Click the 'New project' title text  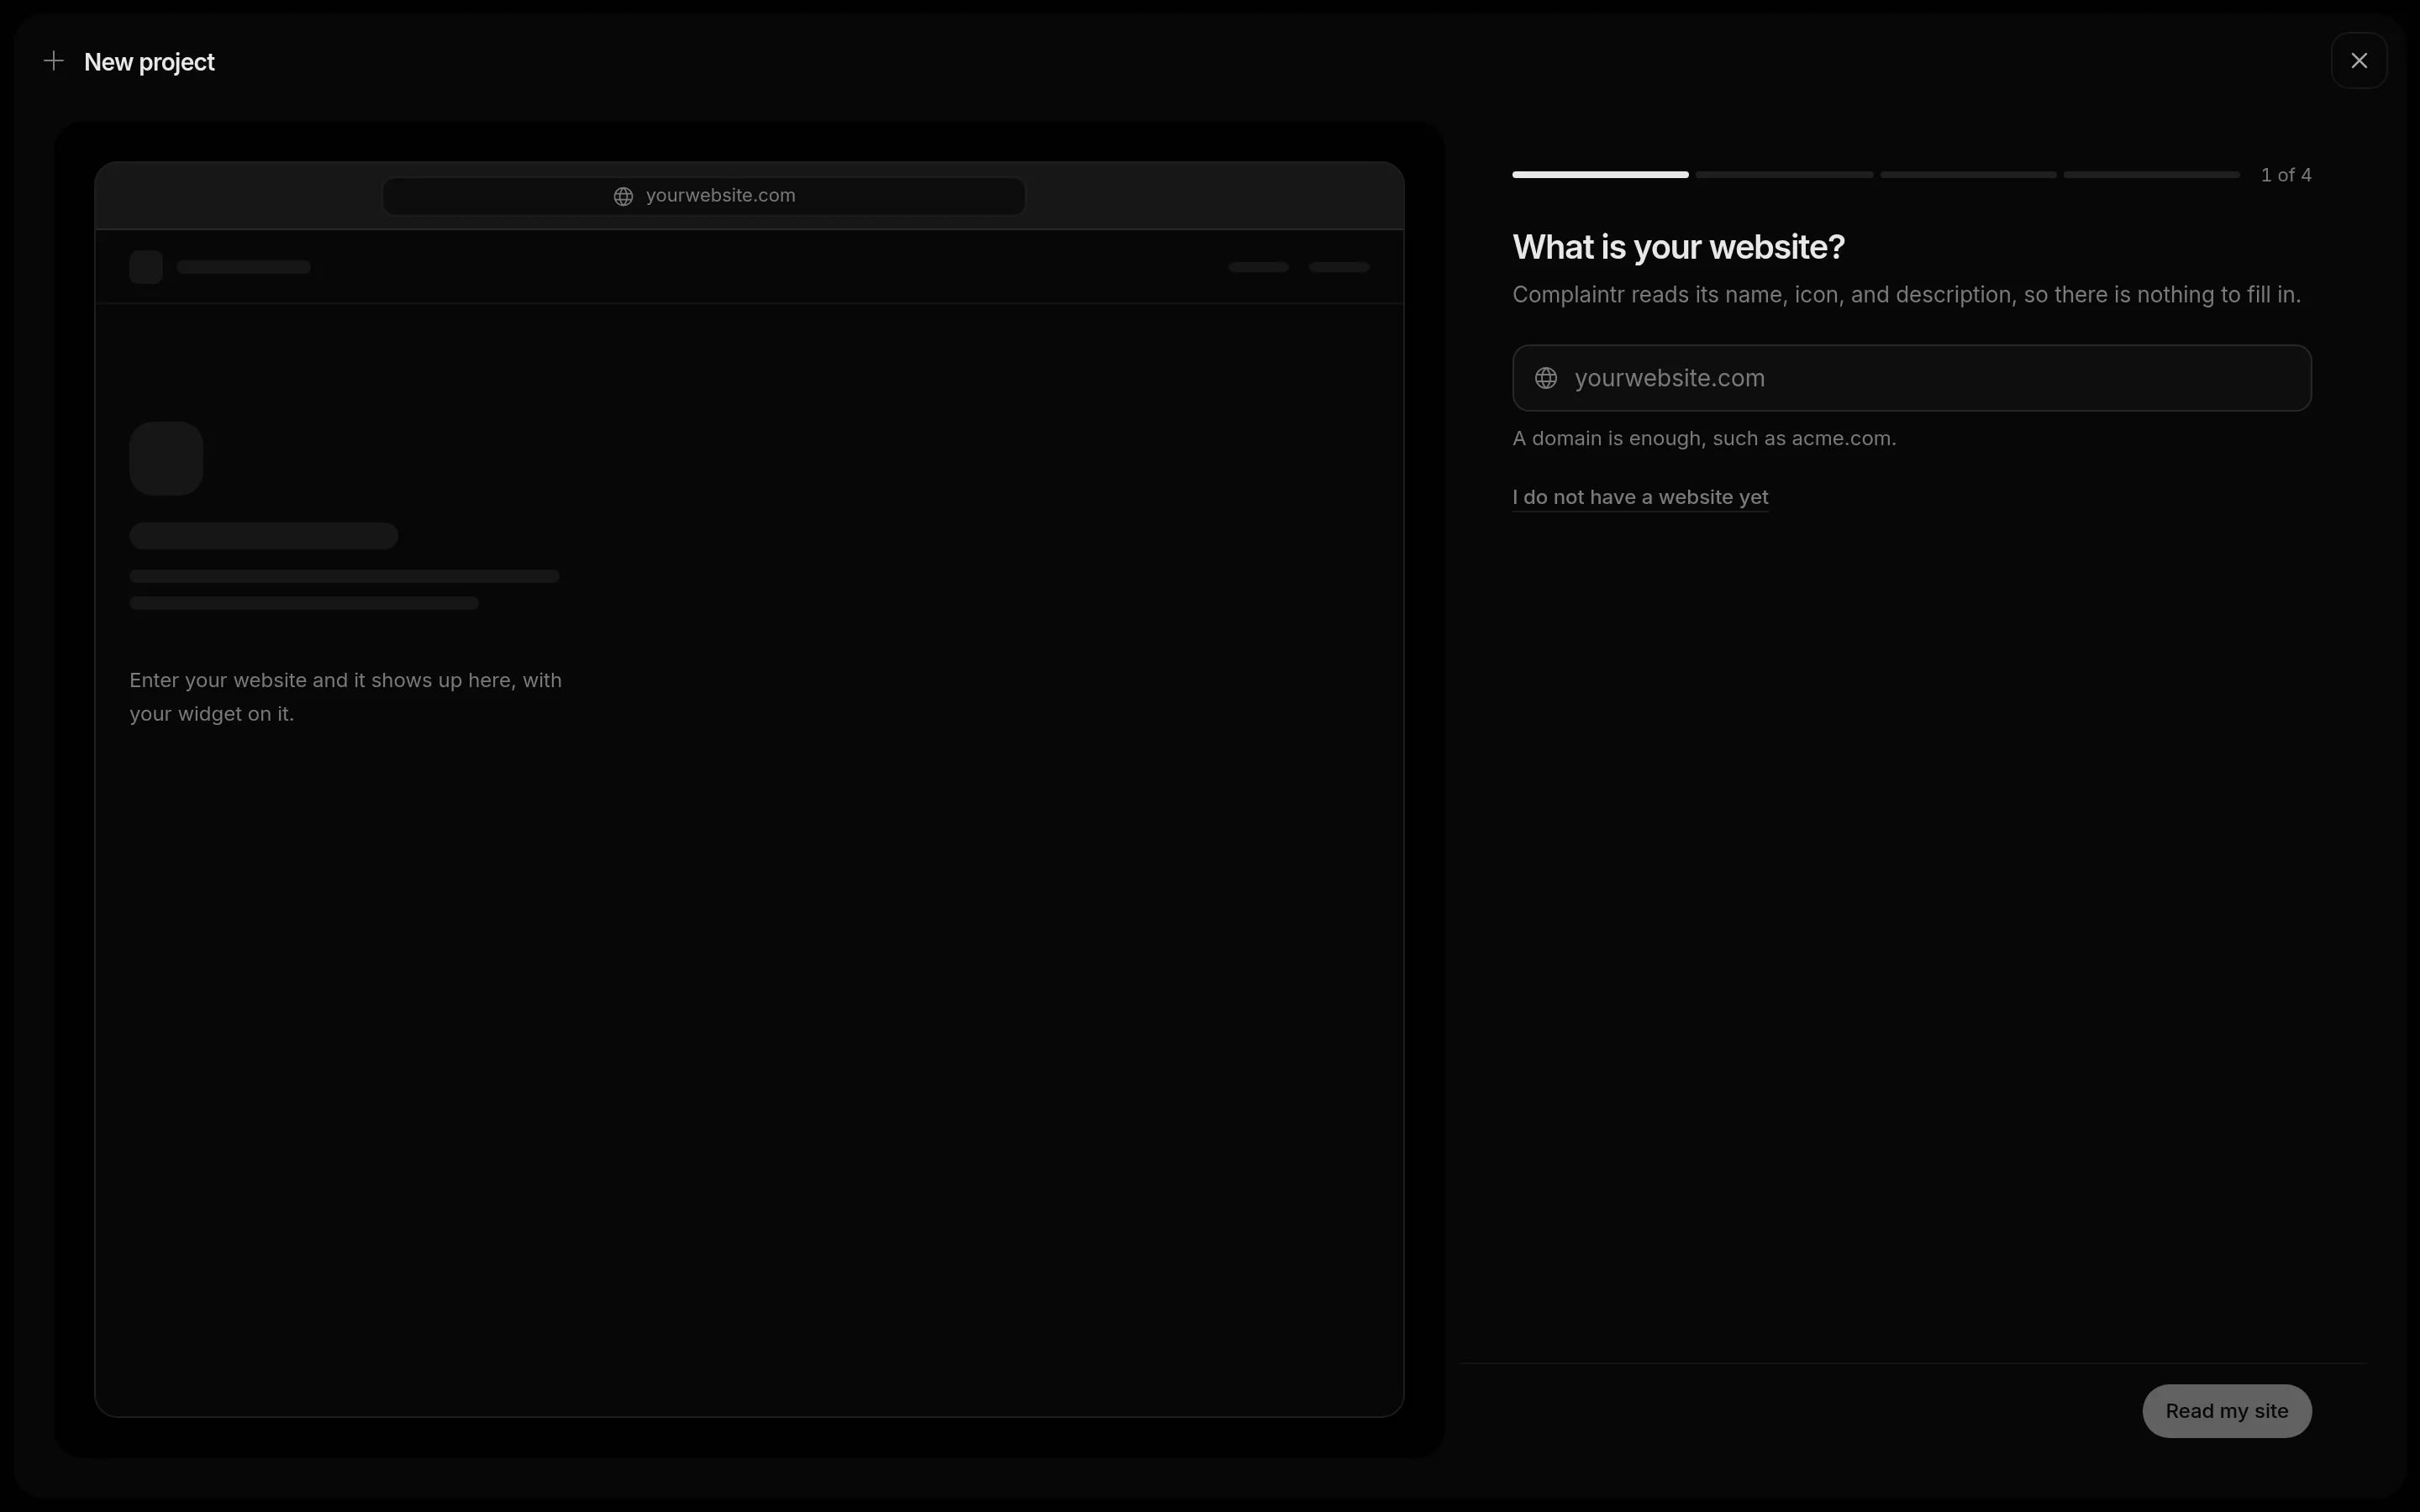tap(149, 62)
